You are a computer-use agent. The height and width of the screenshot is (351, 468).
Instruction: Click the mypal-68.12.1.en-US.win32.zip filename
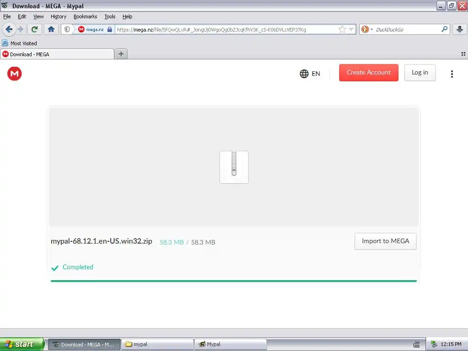click(101, 241)
